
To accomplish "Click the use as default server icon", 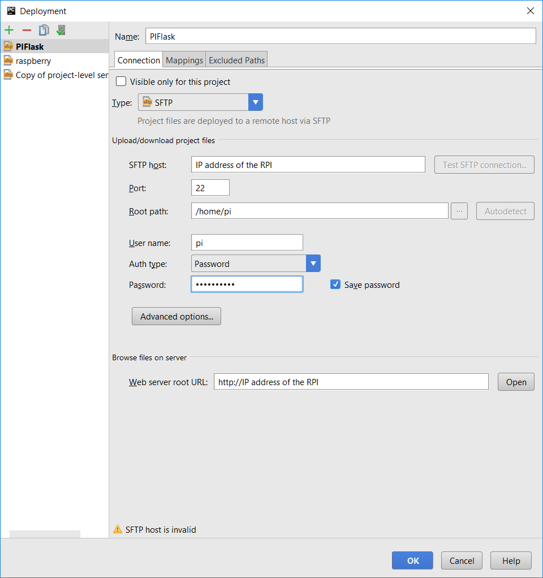I will click(61, 30).
